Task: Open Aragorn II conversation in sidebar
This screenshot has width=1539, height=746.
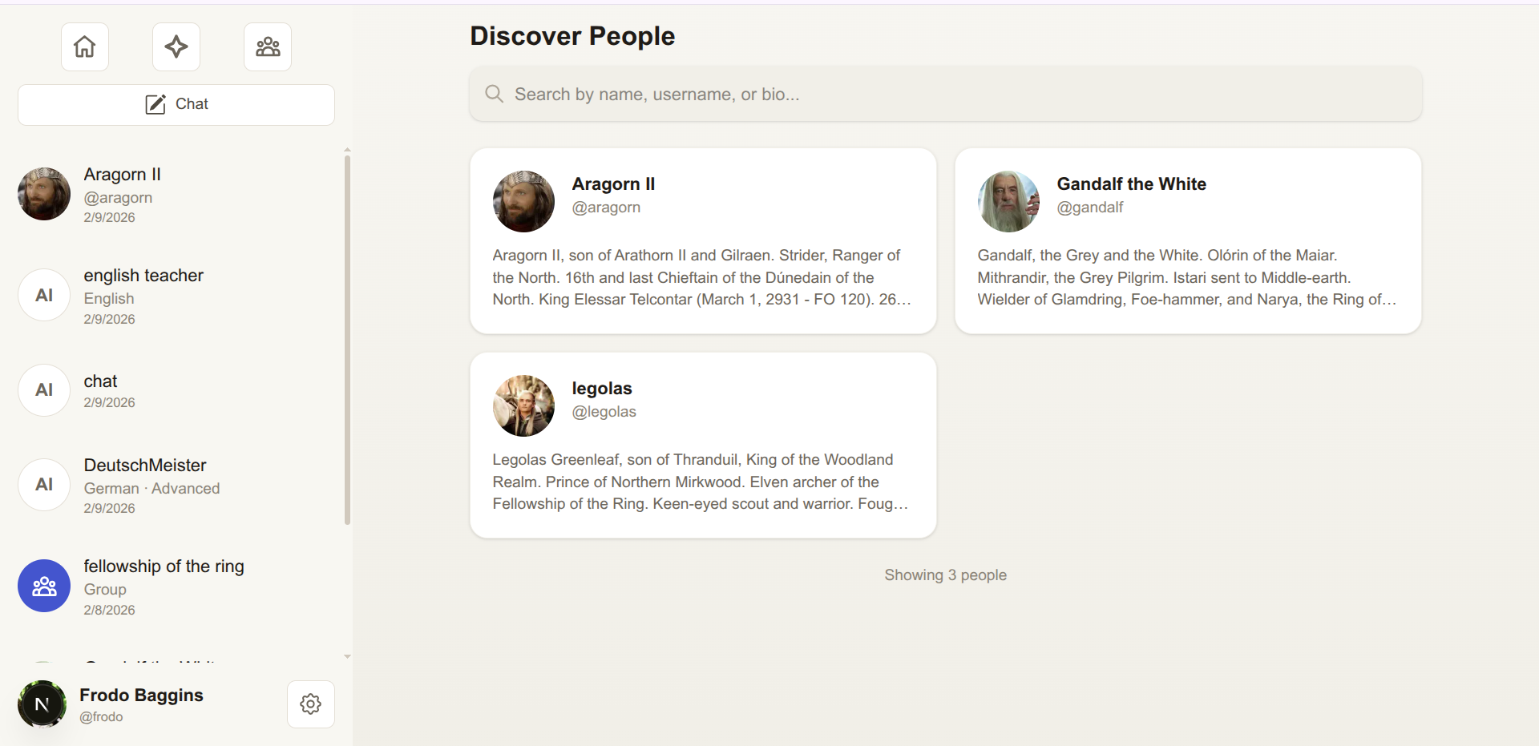Action: click(x=176, y=195)
